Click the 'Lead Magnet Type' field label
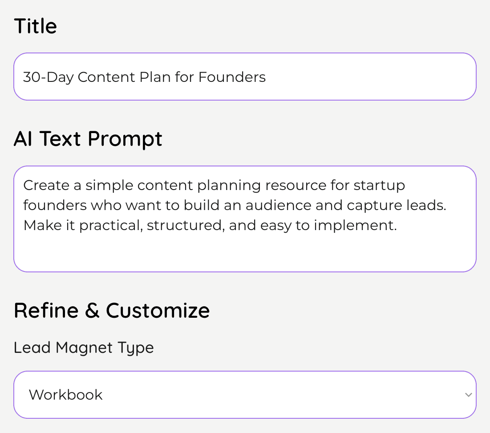This screenshot has height=433, width=490. pyautogui.click(x=84, y=348)
